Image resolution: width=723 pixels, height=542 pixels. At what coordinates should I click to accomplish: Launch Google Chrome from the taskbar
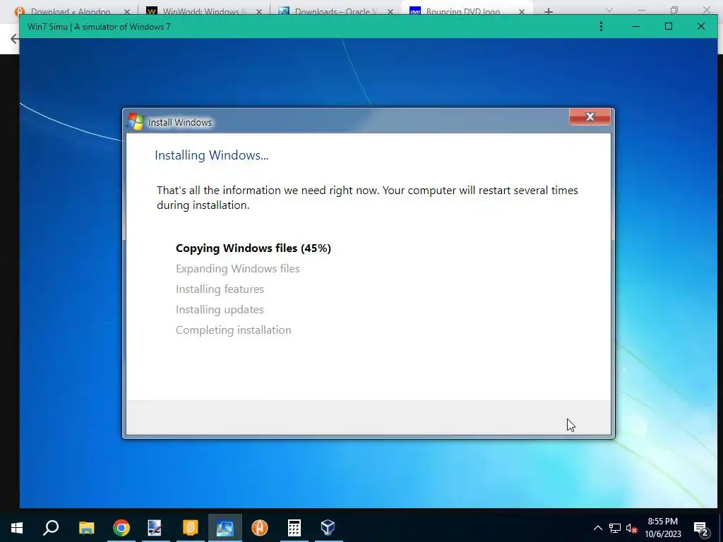[121, 527]
